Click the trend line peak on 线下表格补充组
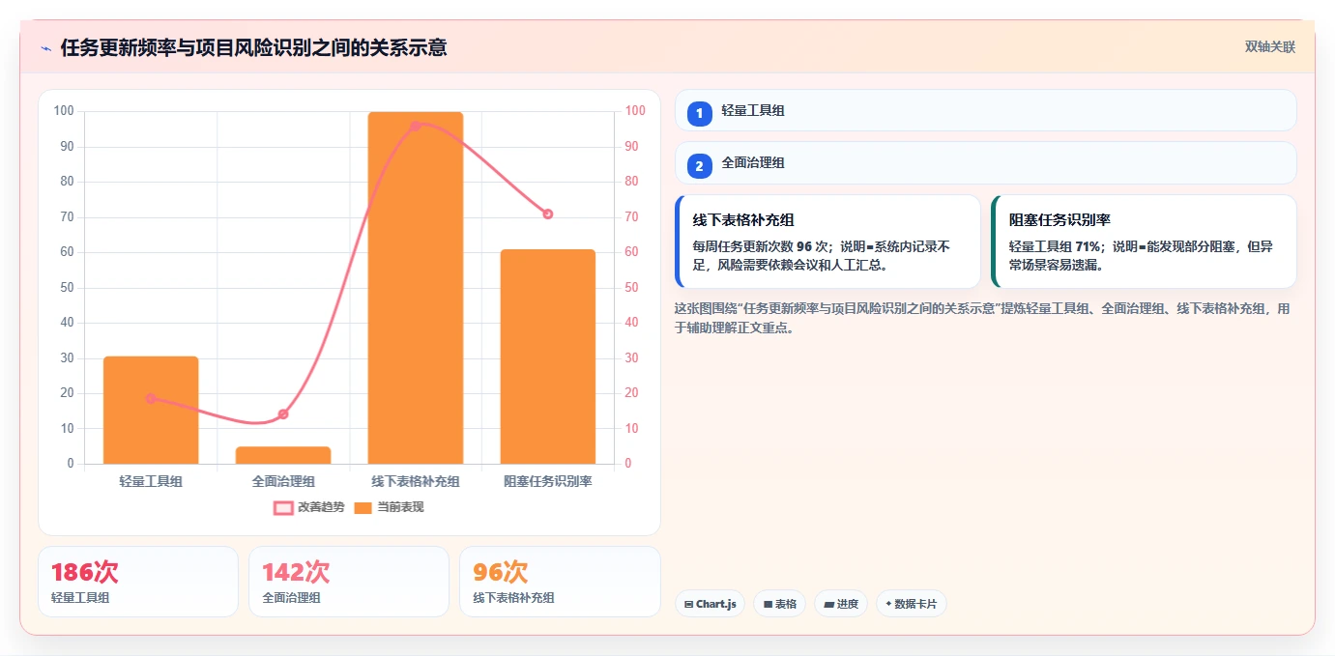Screen dimensions: 1335x656 pyautogui.click(x=416, y=126)
